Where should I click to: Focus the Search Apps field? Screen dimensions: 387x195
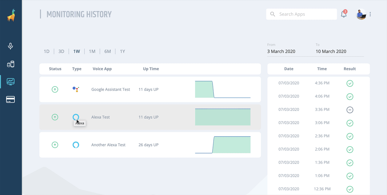[301, 14]
